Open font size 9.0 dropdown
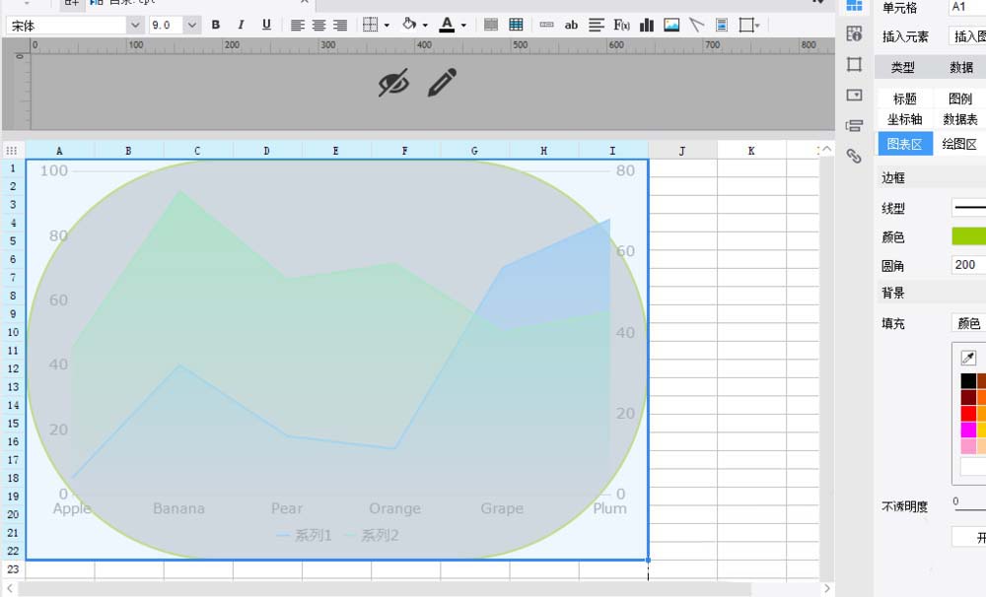This screenshot has height=597, width=986. (x=192, y=26)
